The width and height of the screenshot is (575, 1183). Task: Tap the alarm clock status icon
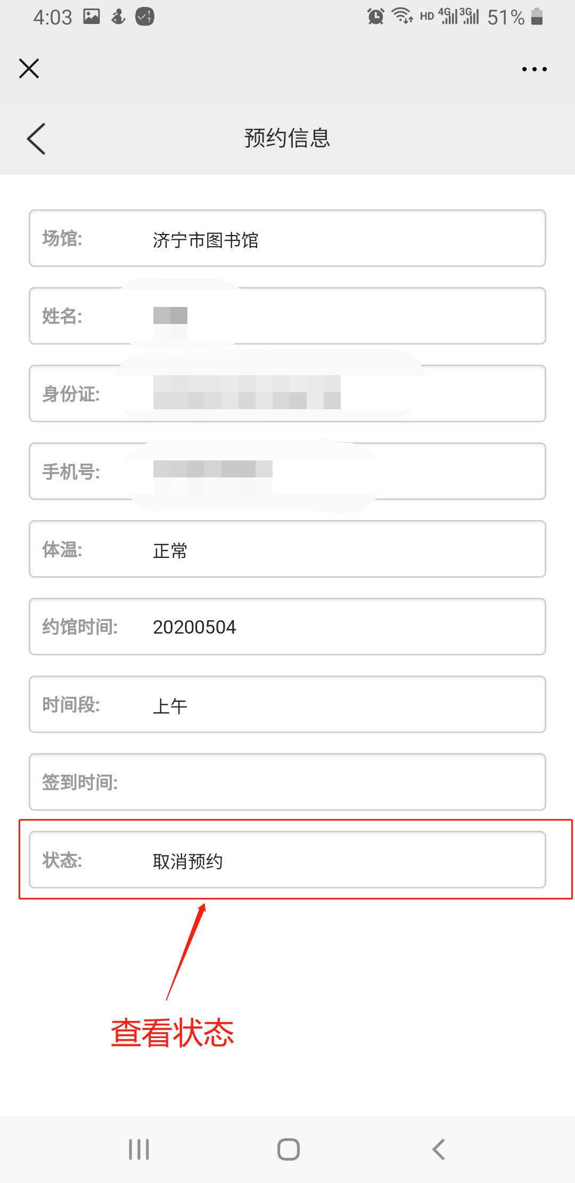coord(375,17)
